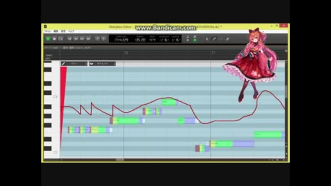Minimize the Sharpkey Editor window
331x186 pixels.
271,26
